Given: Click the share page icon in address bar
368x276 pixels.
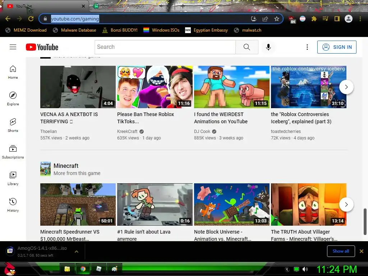Looking at the screenshot, I should (x=265, y=19).
